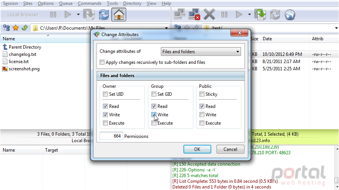Viewport: 339px width, 190px height.
Task: Toggle Group Set GID checkbox
Action: (154, 94)
